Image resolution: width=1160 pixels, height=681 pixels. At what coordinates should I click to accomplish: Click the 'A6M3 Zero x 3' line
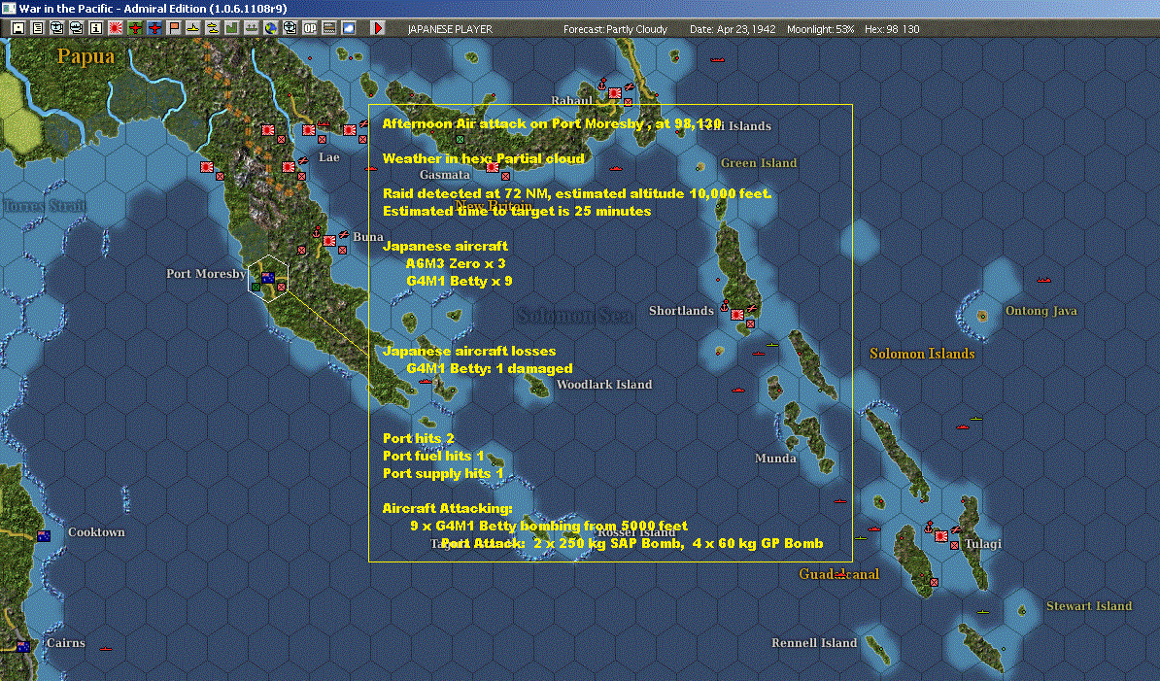(x=455, y=264)
